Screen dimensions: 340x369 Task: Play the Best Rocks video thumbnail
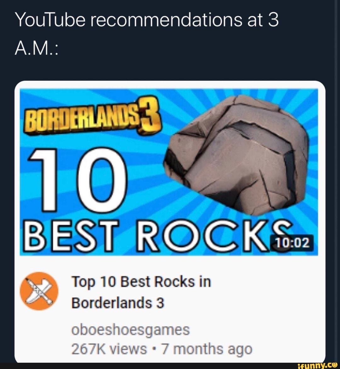tap(169, 172)
